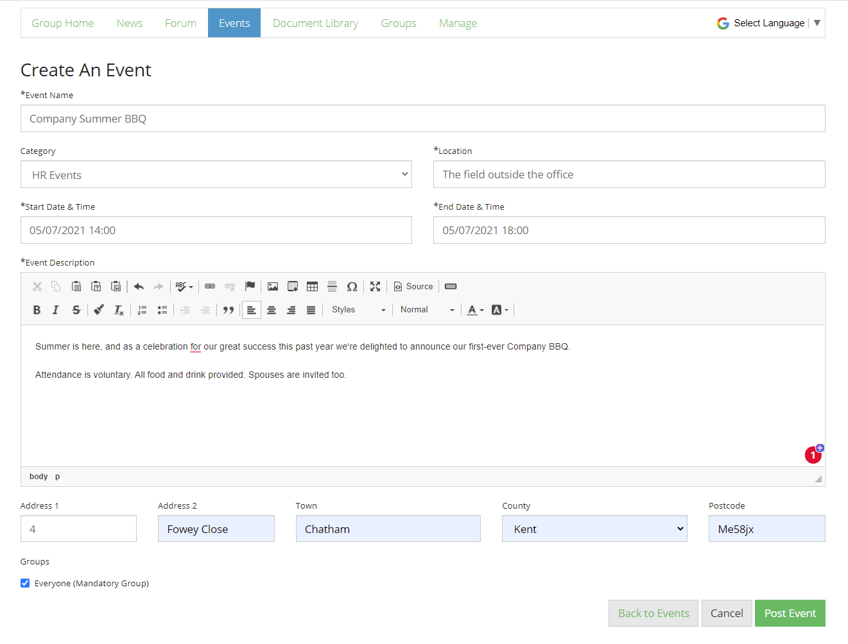Undo the last edit in the description
The image size is (848, 644).
coord(139,286)
